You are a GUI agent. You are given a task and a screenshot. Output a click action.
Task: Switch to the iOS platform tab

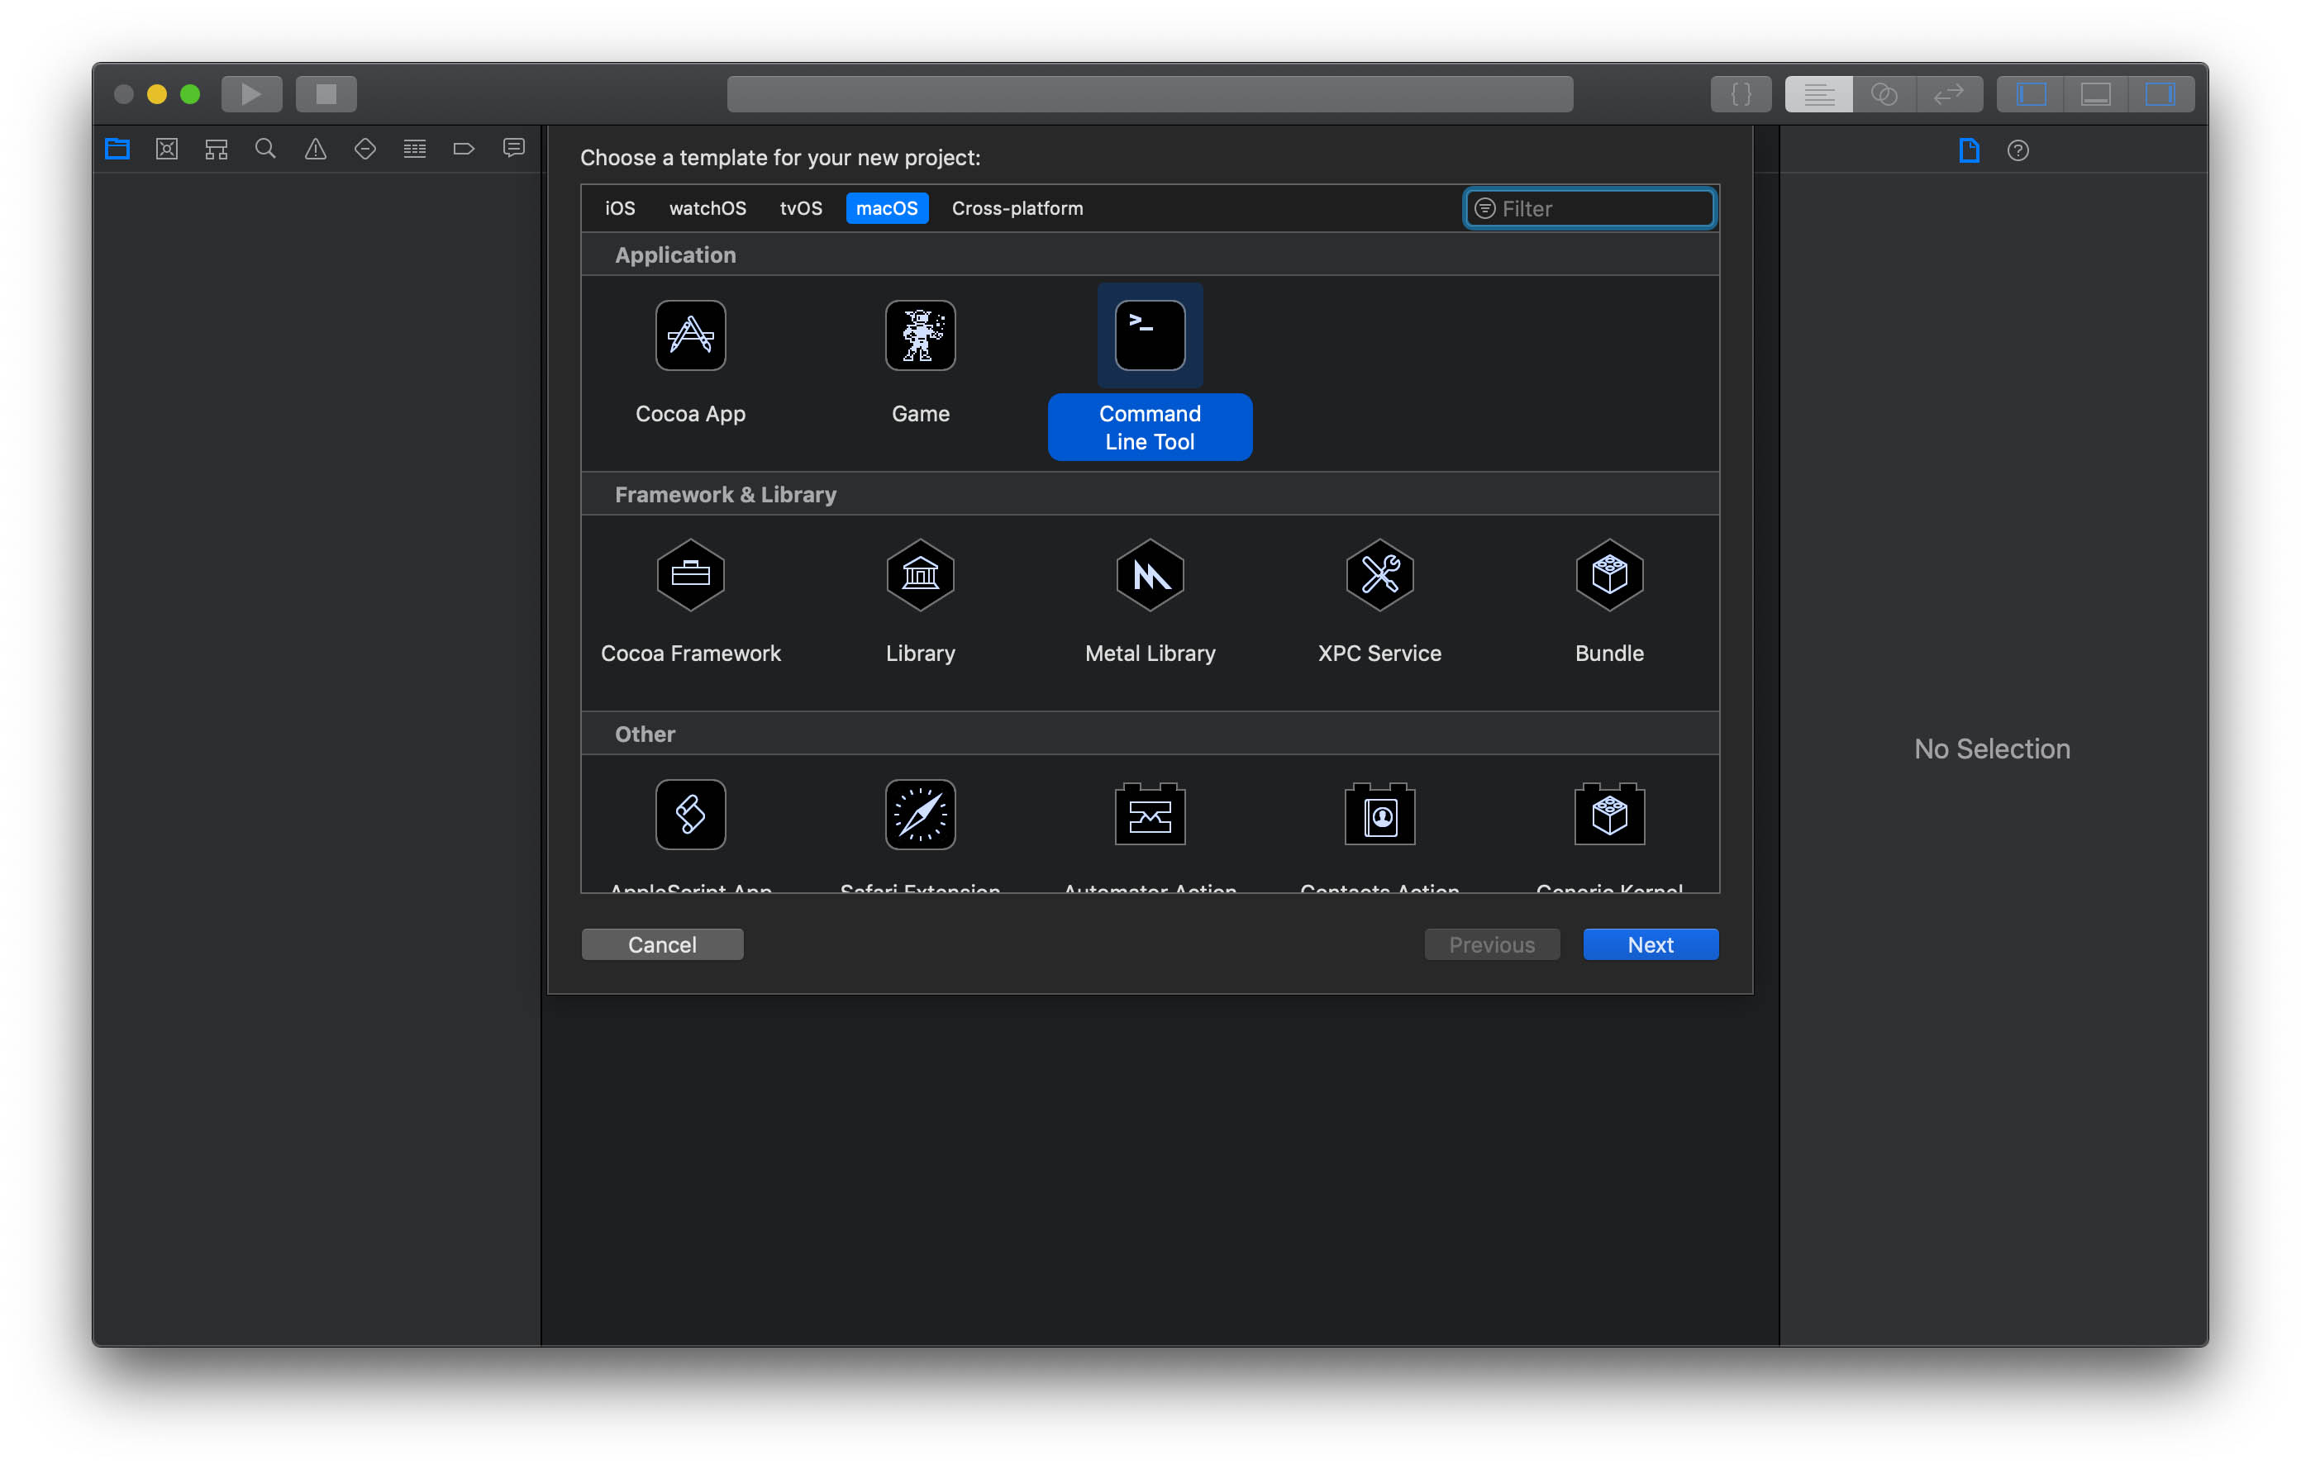pos(619,208)
